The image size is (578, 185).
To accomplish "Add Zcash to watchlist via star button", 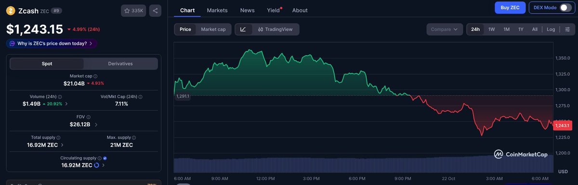I will click(133, 10).
